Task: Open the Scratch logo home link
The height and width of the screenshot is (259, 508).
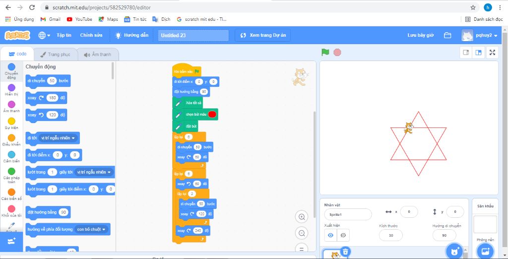Action: (x=17, y=35)
